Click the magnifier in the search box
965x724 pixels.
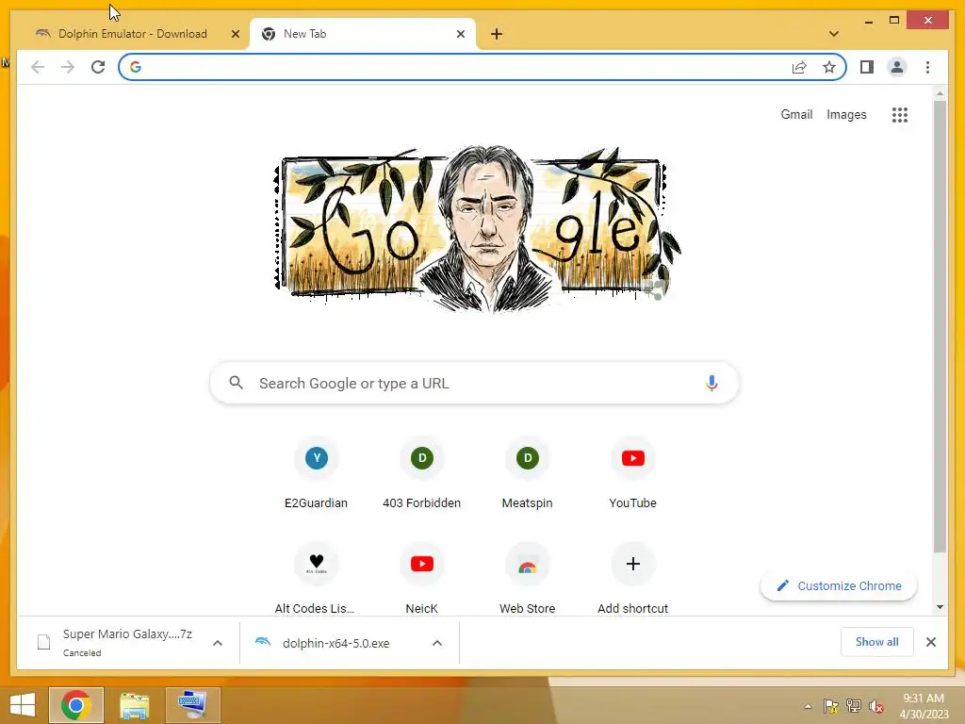(x=236, y=383)
